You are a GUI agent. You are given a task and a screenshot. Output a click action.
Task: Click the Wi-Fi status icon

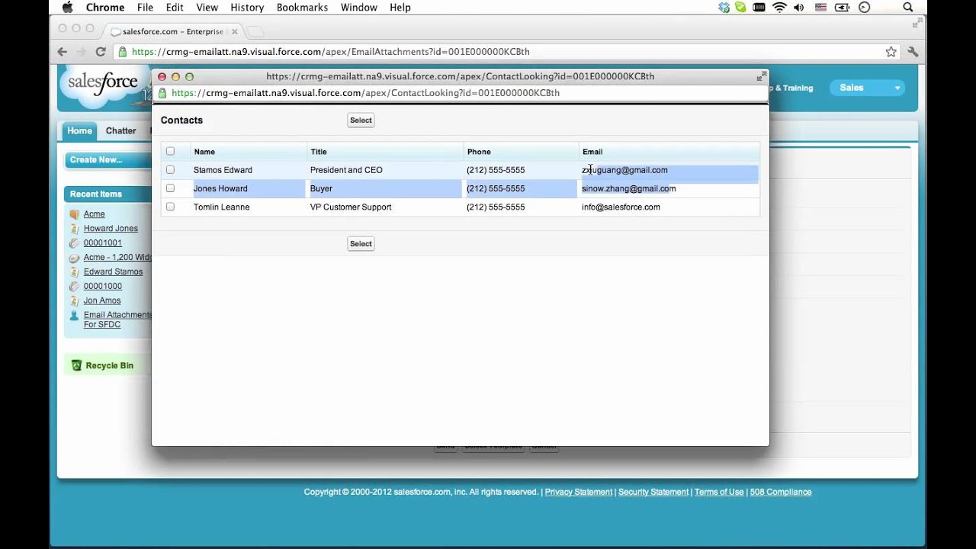[779, 8]
